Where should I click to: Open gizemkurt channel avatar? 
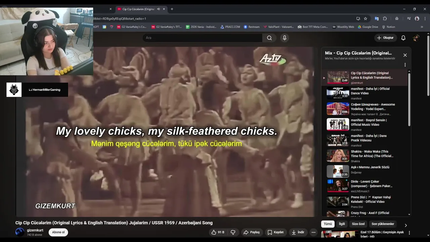(x=20, y=232)
